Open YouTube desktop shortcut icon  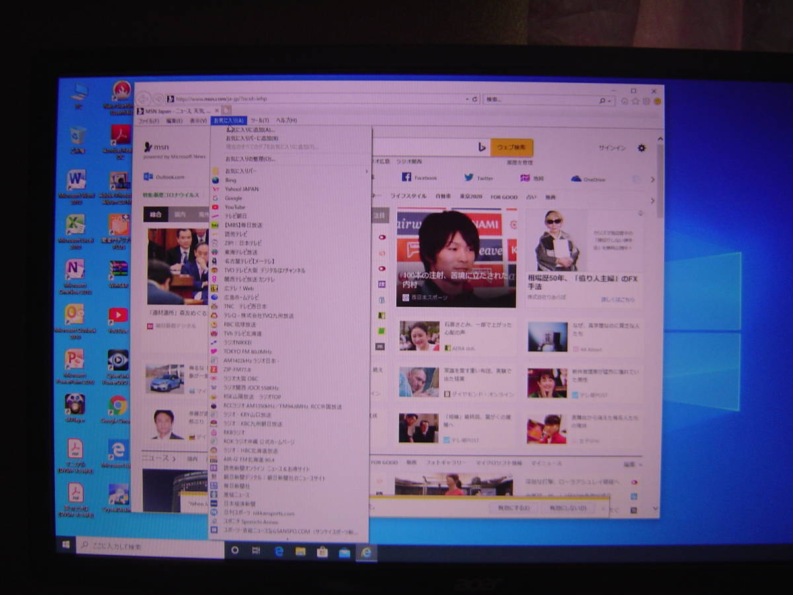pos(118,319)
